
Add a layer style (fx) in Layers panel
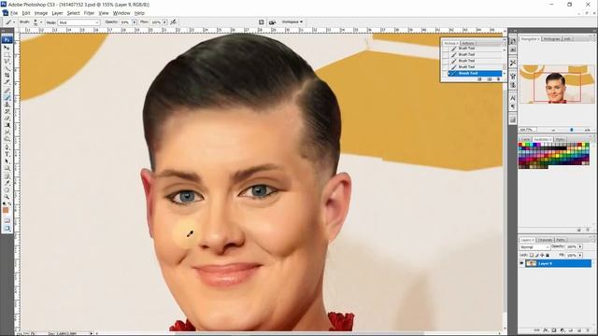546,329
